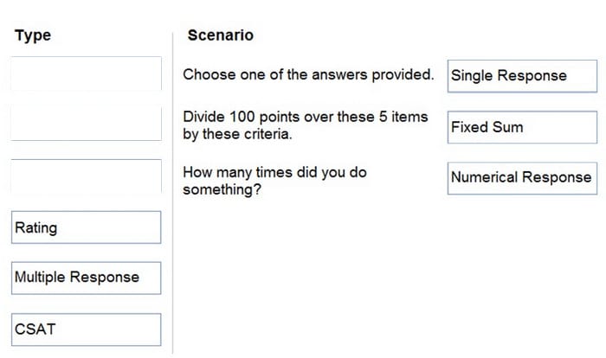Click the Single Response answer box
The width and height of the screenshot is (606, 358).
click(522, 76)
